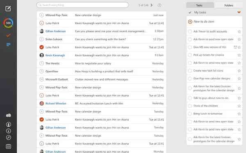
Task: Go to next page of messages arrow
Action: pyautogui.click(x=152, y=5)
